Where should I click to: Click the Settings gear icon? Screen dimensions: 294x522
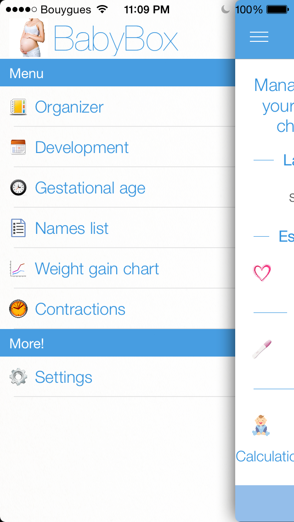17,377
